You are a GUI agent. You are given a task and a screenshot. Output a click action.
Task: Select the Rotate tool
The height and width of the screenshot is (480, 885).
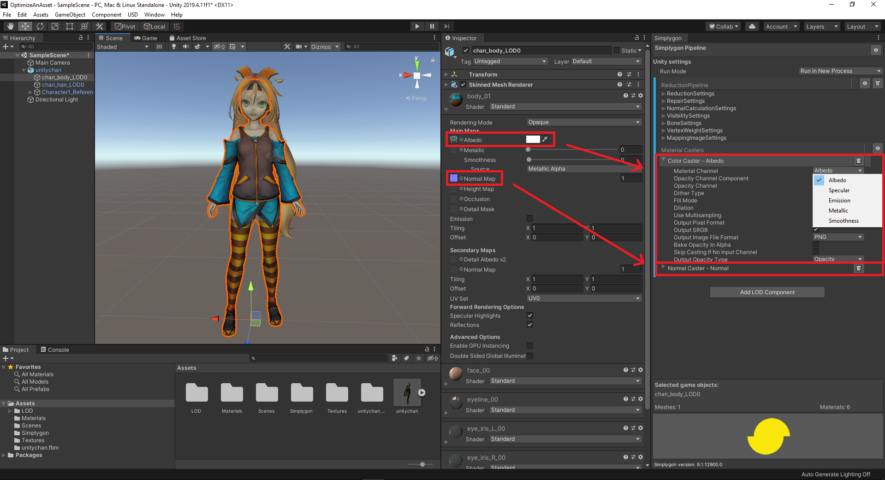pyautogui.click(x=40, y=26)
